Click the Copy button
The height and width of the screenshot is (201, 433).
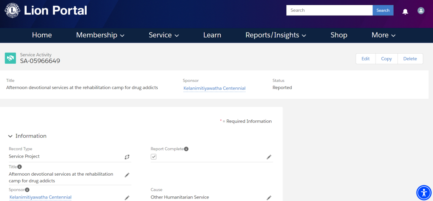coord(386,59)
